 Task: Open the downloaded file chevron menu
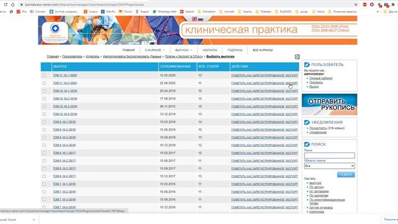coord(34,220)
